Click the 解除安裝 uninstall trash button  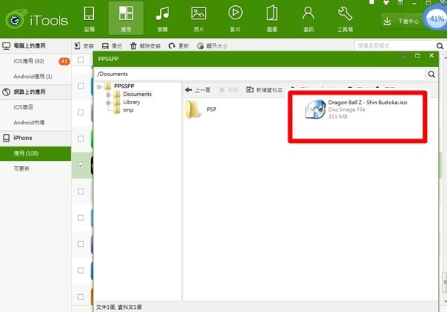145,46
